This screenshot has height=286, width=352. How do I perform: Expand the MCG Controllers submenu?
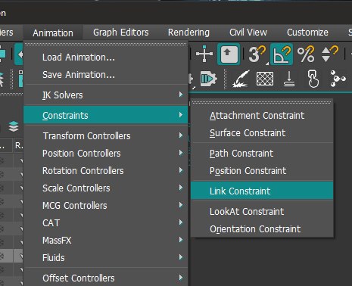106,206
